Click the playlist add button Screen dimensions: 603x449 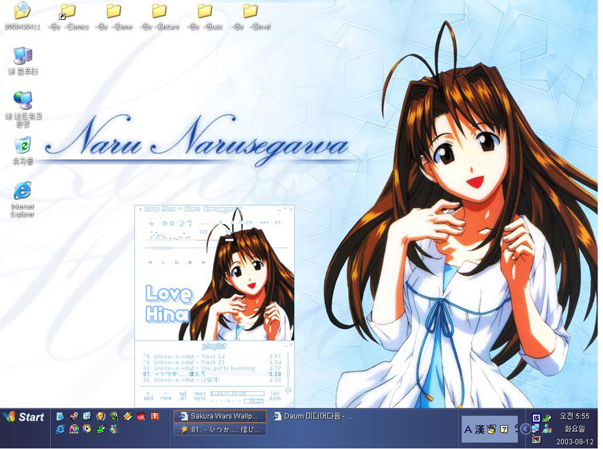148,396
